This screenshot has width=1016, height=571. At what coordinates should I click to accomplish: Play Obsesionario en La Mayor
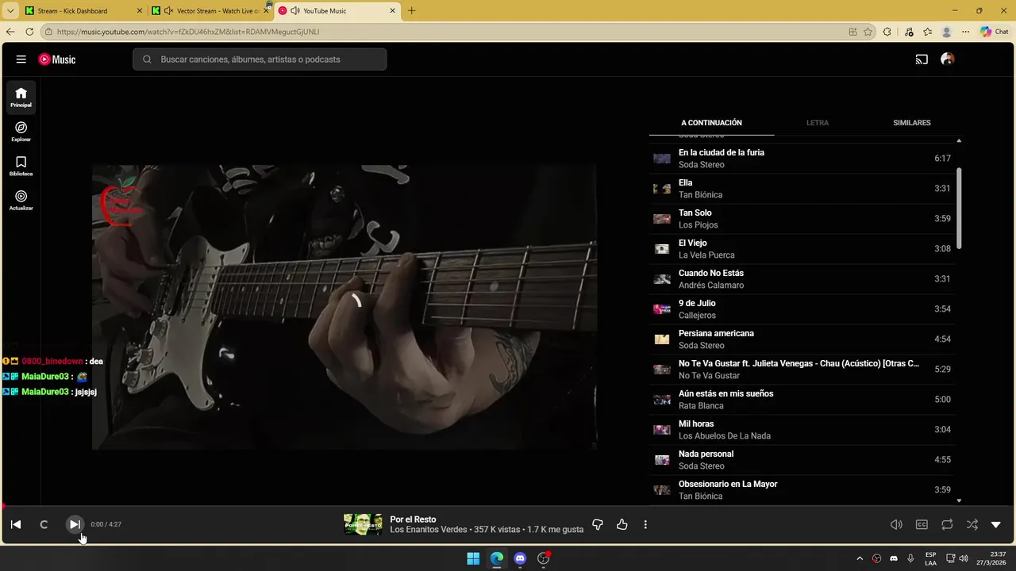coord(802,490)
